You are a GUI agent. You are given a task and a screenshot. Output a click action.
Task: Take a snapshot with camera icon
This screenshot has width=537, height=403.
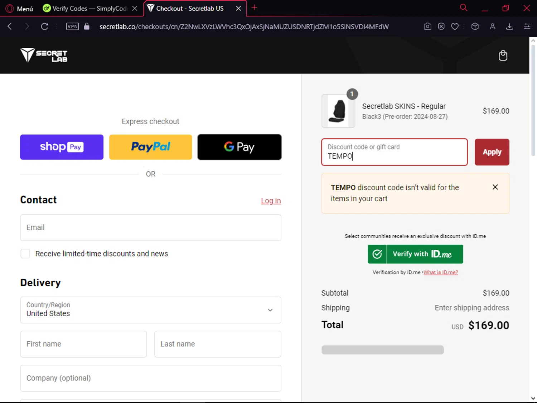click(x=427, y=26)
